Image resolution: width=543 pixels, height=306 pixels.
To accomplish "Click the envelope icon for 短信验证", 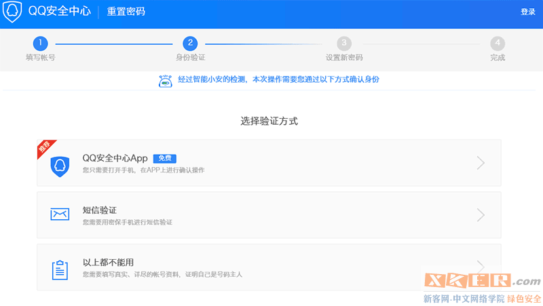I will pos(60,214).
